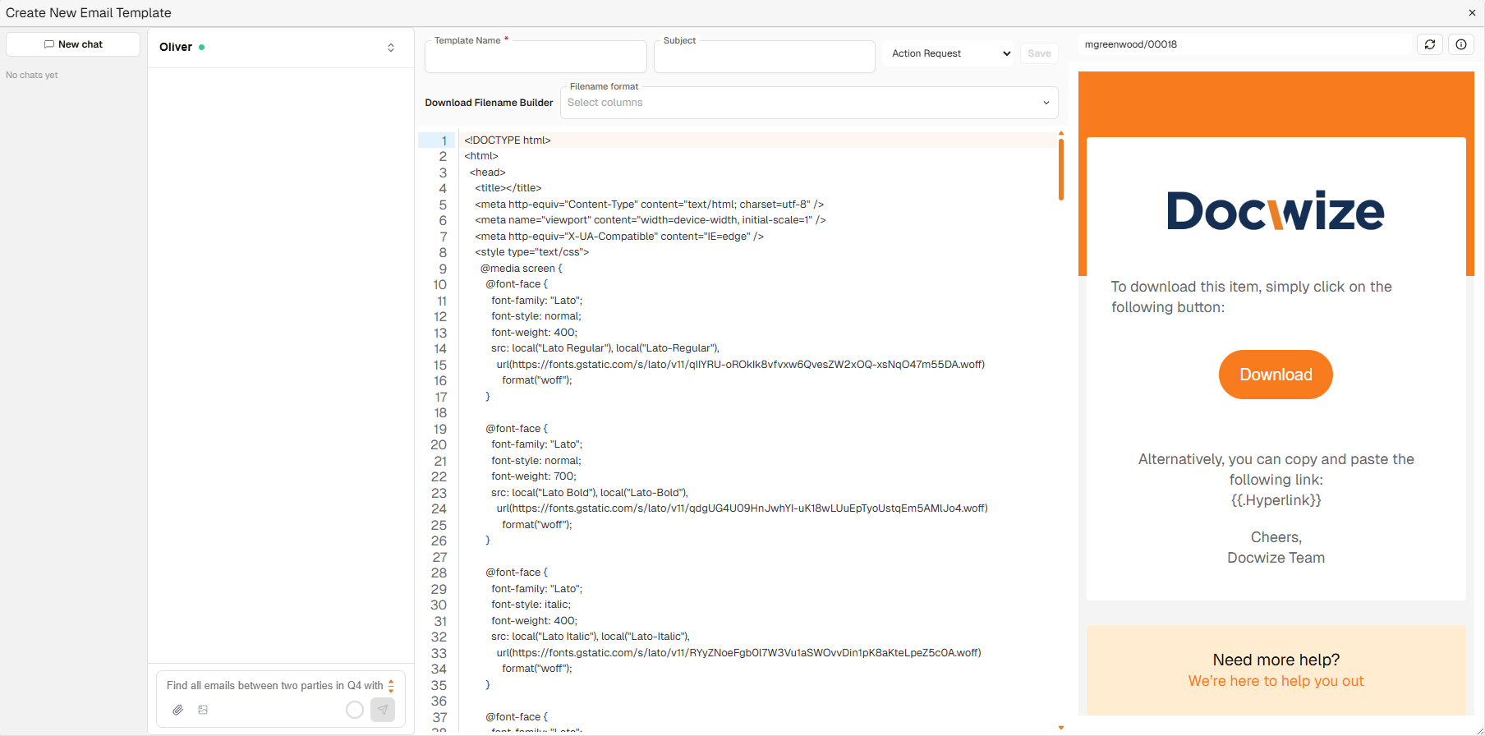Click the code editor vertical scrollbar thumb
The width and height of the screenshot is (1485, 736).
(x=1061, y=170)
